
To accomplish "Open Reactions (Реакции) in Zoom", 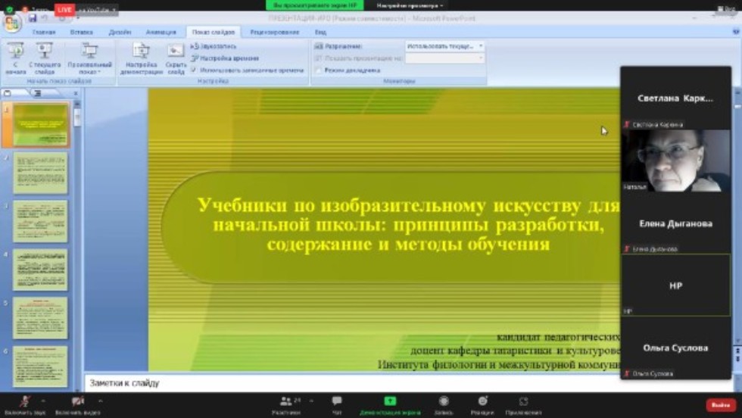I will pos(482,404).
